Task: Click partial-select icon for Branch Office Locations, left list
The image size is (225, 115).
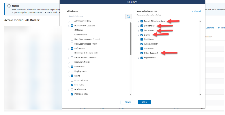Action: [x=72, y=26]
